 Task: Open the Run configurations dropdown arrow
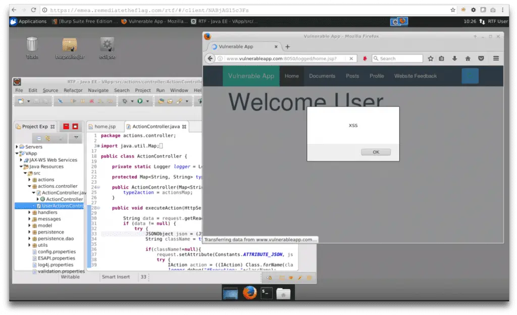pos(147,101)
